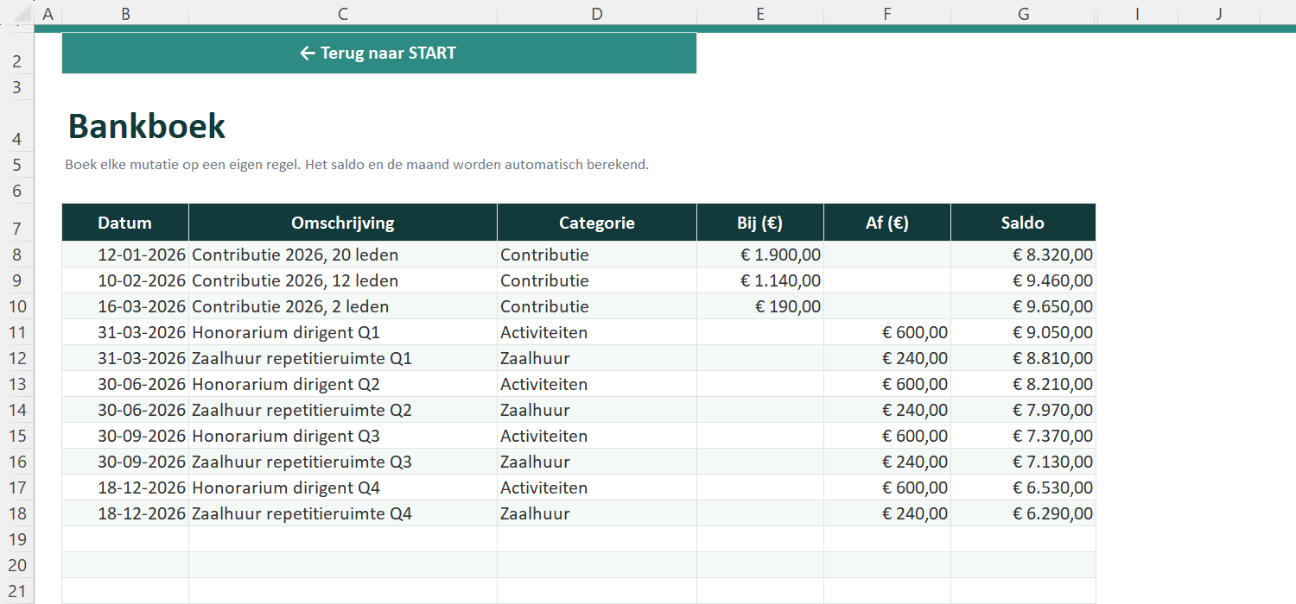The height and width of the screenshot is (604, 1296).
Task: Select date cell 10-02-2026
Action: 125,280
